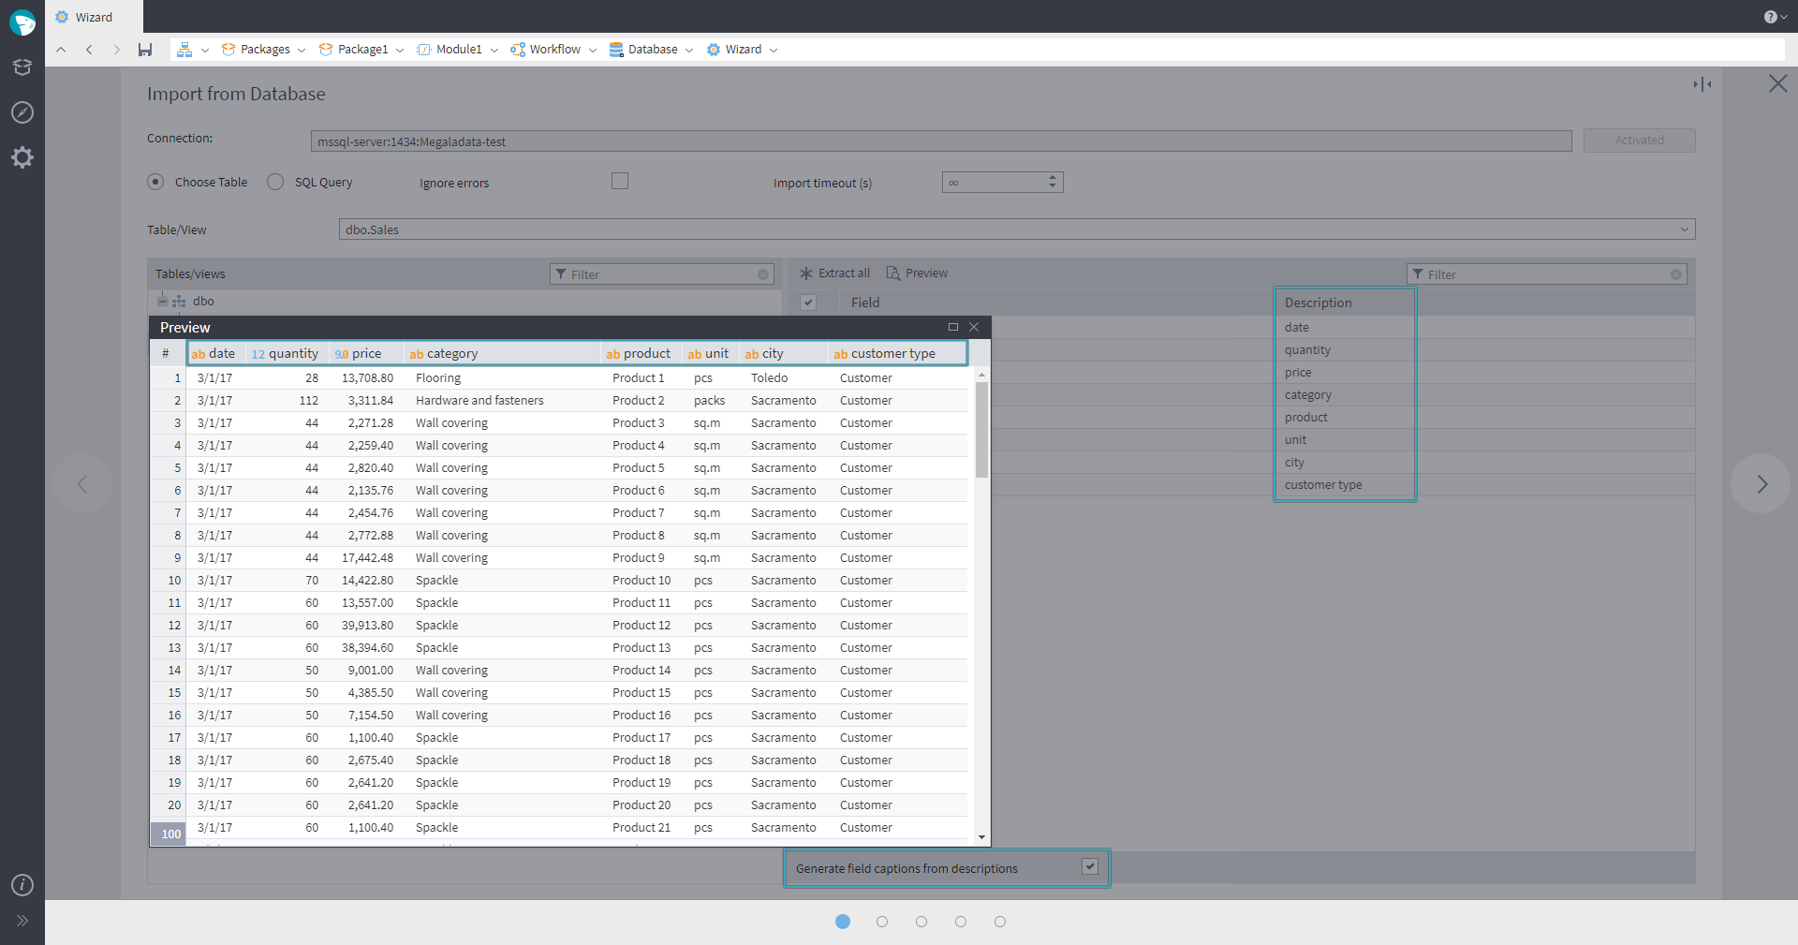Select the SQL Query radio button
1798x945 pixels.
pos(275,182)
